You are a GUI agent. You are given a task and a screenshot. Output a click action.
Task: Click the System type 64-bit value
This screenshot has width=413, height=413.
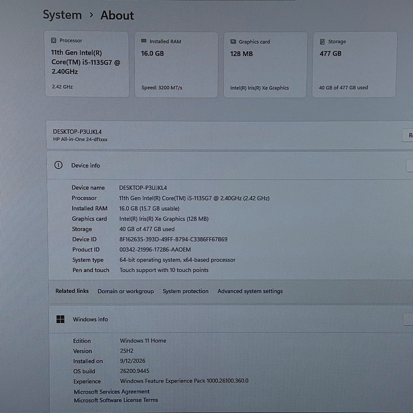177,260
